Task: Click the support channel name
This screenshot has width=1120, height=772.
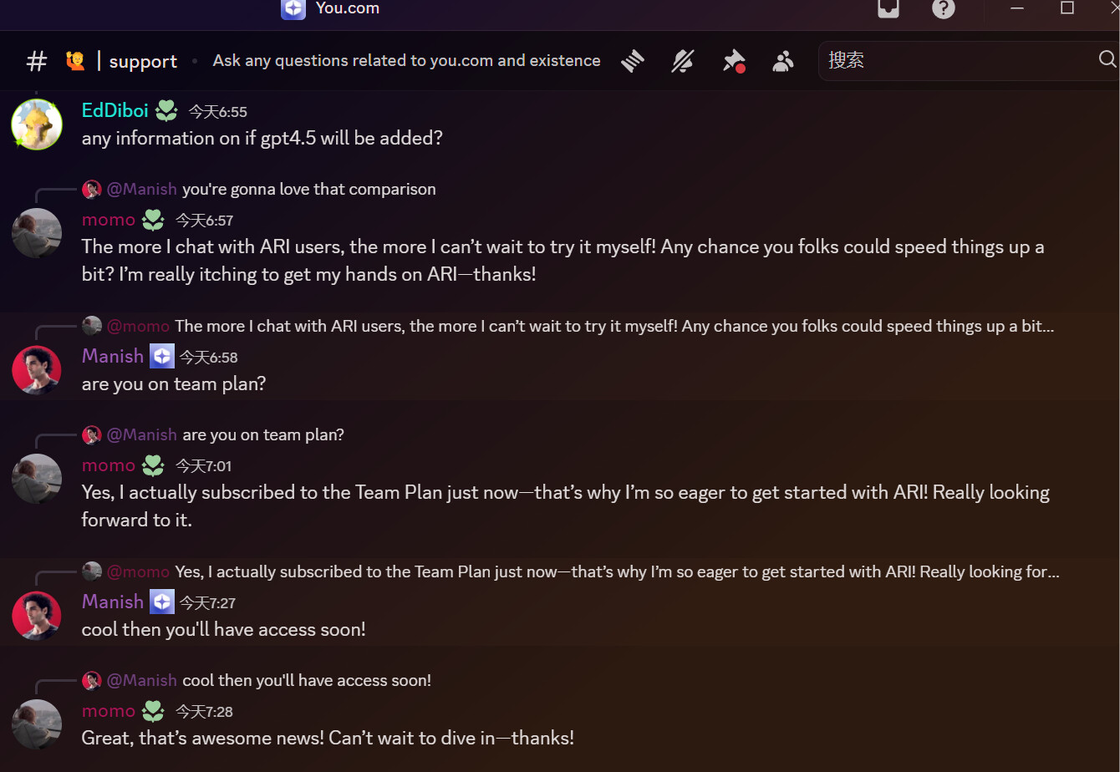Action: point(143,62)
